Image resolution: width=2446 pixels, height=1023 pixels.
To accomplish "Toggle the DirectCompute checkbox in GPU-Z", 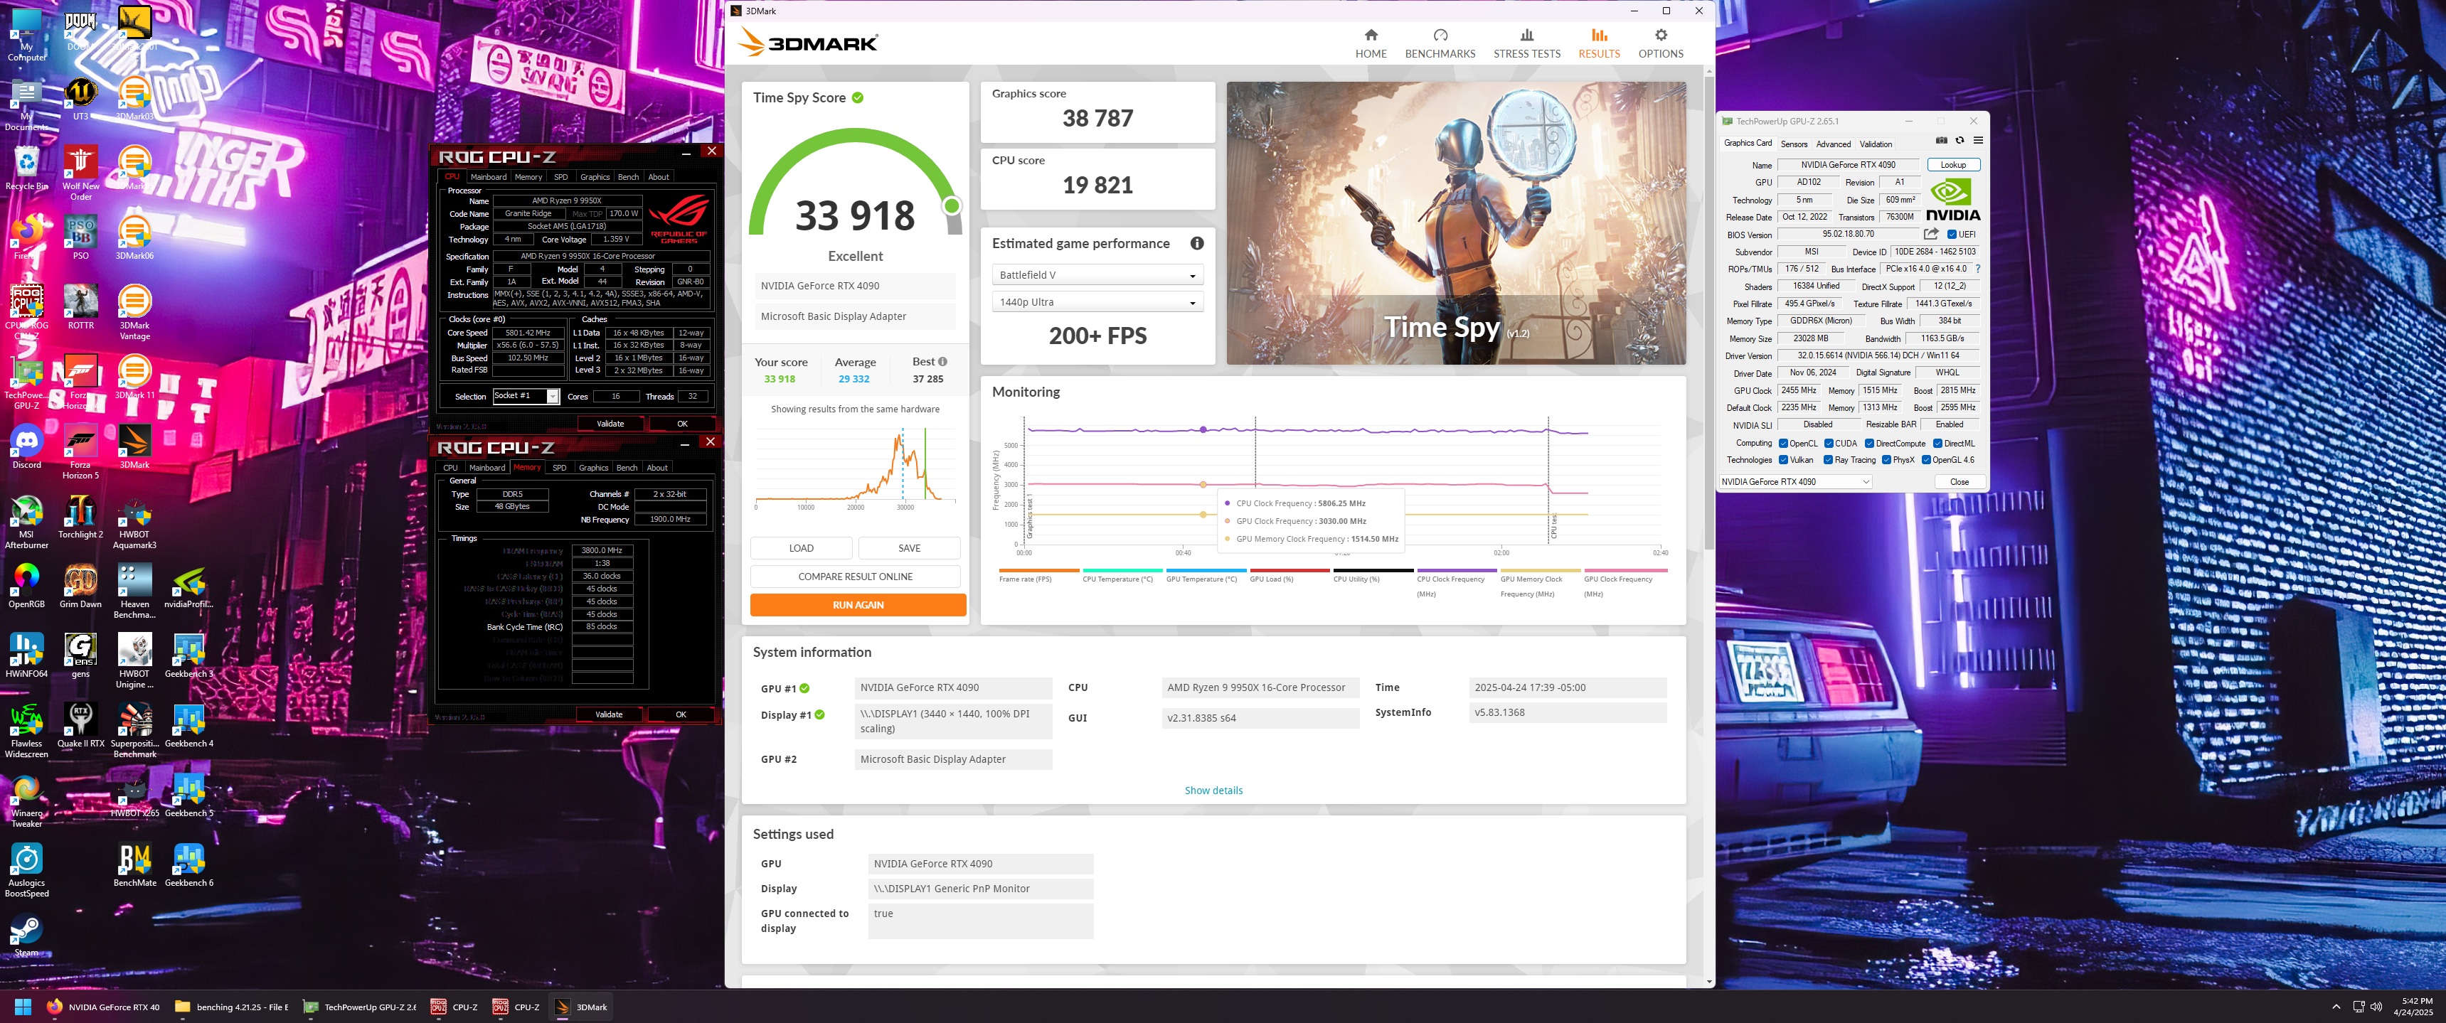I will (1868, 443).
